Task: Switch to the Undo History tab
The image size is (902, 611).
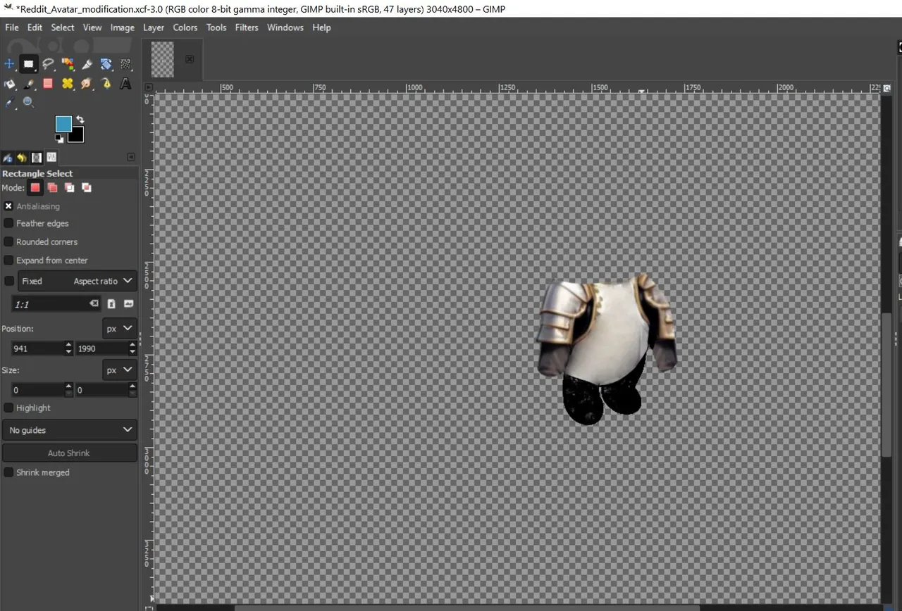Action: coord(22,158)
